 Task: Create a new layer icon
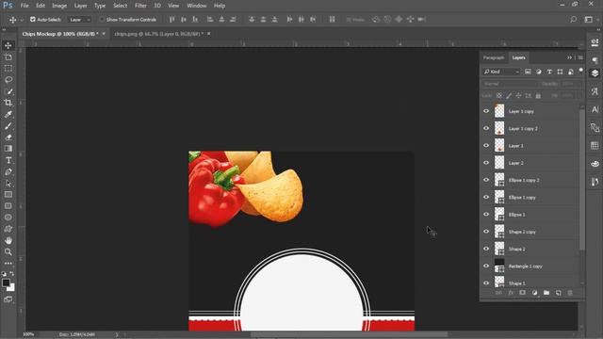[x=559, y=293]
